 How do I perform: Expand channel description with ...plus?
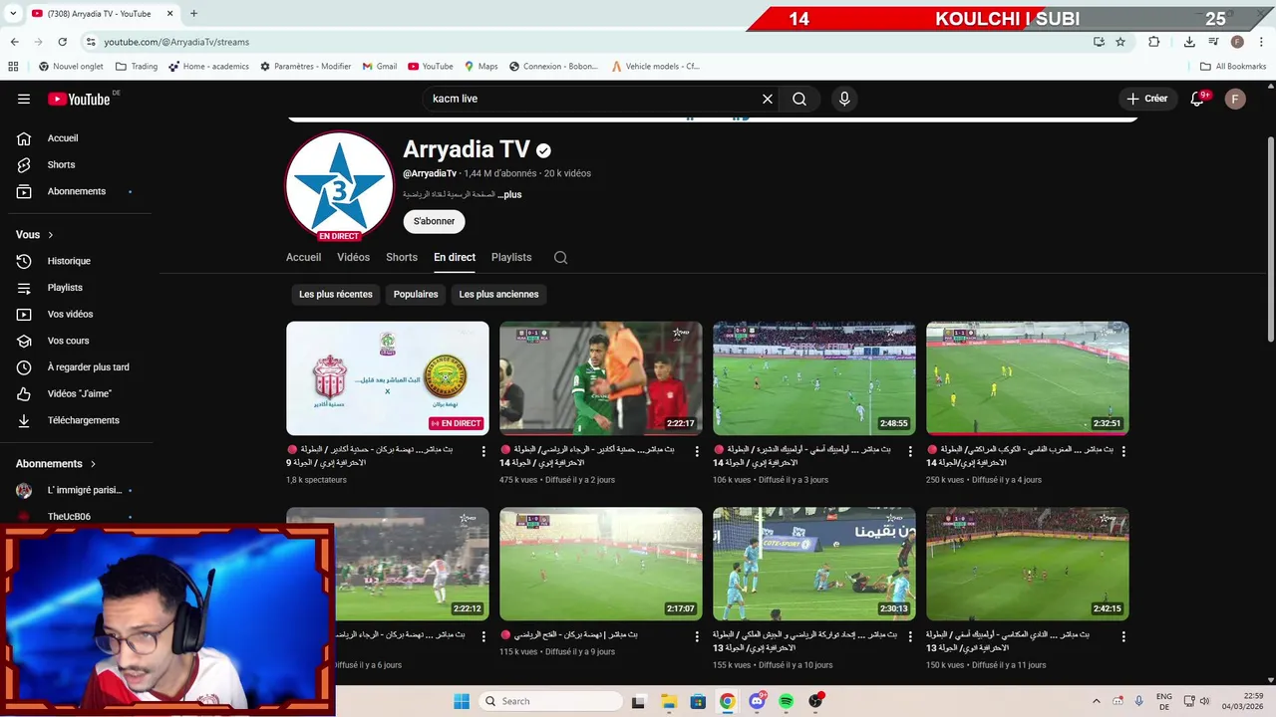(509, 194)
